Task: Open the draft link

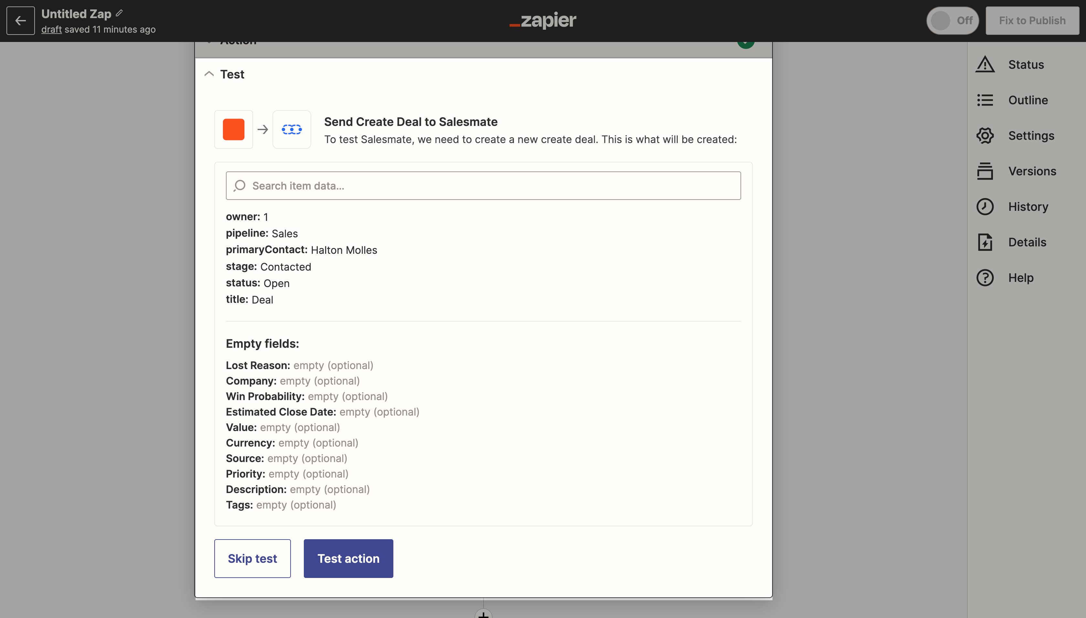Action: point(51,29)
